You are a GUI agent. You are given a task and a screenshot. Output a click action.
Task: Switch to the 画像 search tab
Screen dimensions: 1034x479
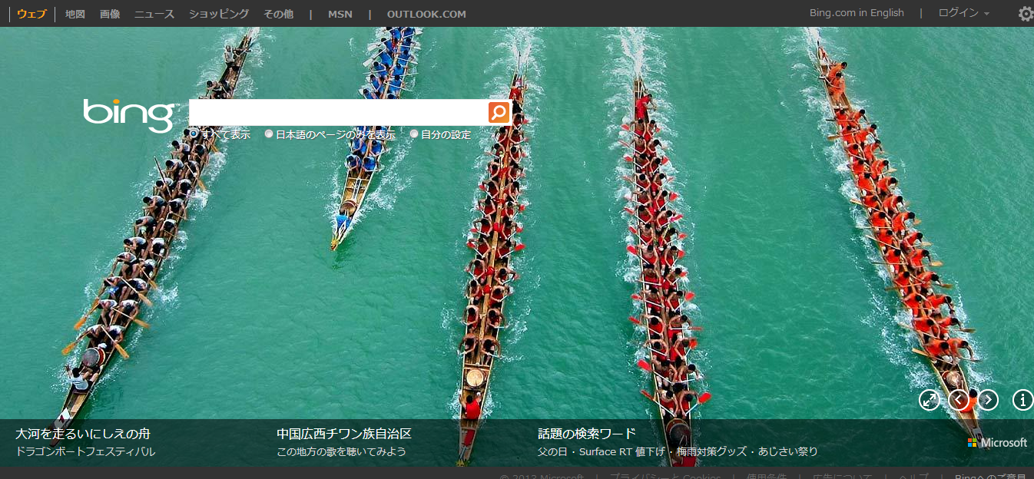tap(110, 14)
